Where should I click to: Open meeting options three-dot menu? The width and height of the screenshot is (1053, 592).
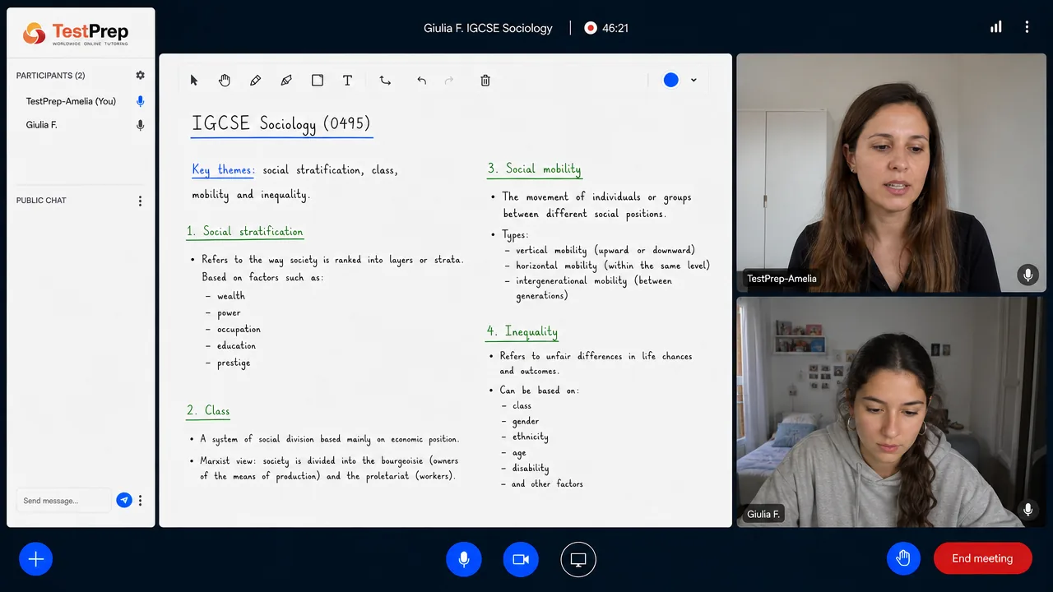coord(1027,27)
